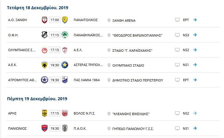Click the location pin beside ΞΑΝΘΗ ARENA
The image size is (224, 138).
click(x=109, y=21)
